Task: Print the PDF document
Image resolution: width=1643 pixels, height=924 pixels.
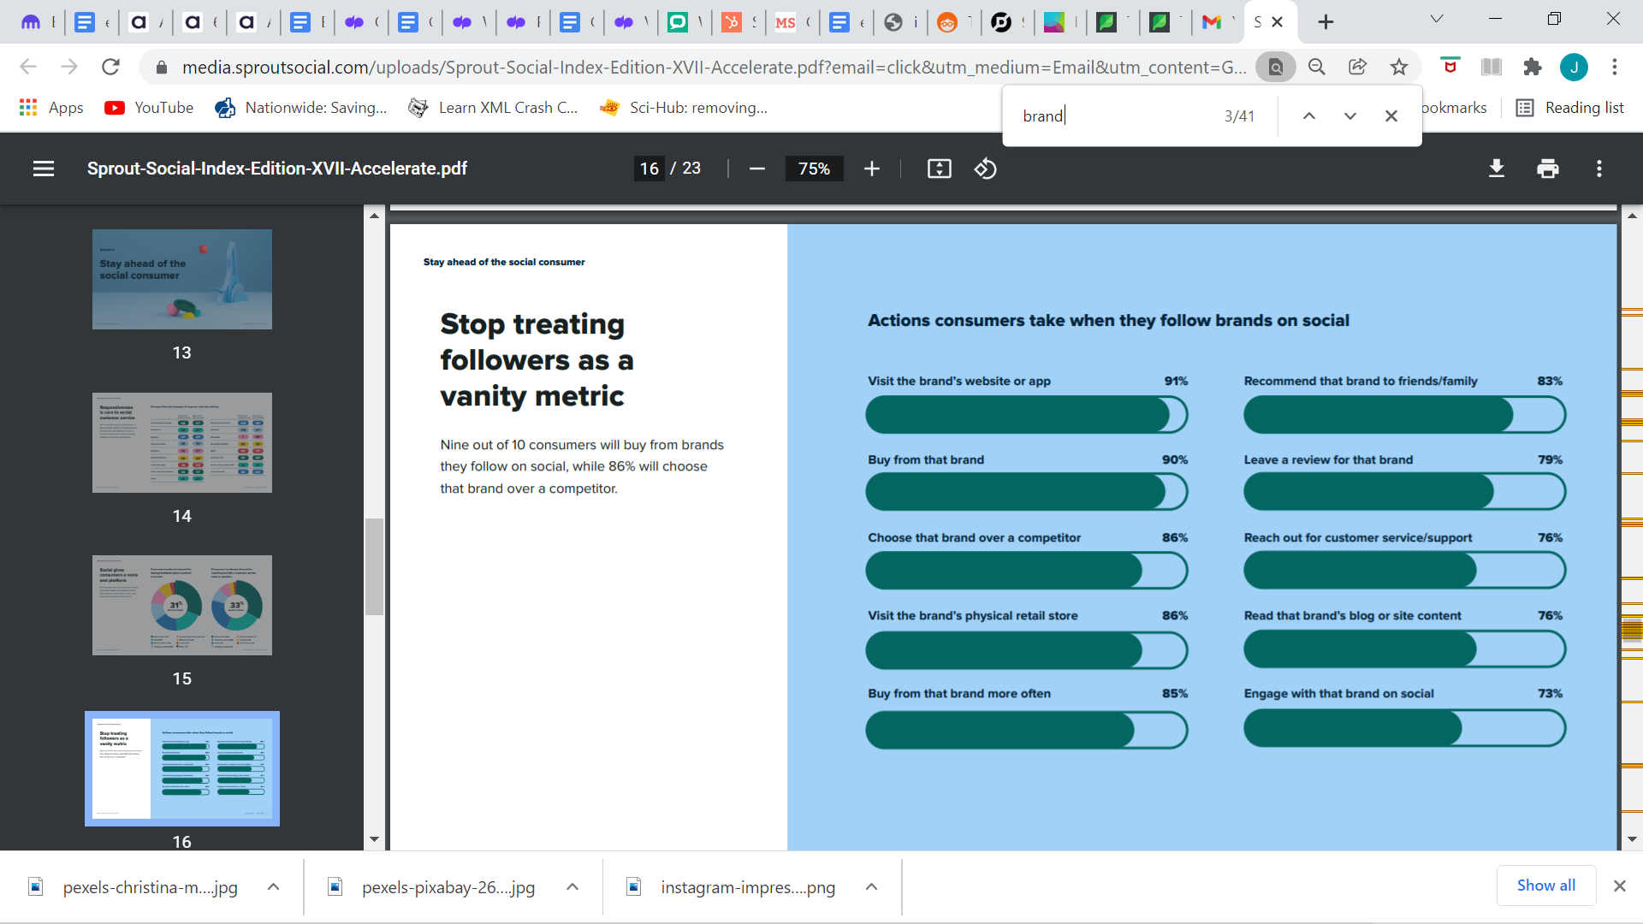Action: click(1547, 169)
